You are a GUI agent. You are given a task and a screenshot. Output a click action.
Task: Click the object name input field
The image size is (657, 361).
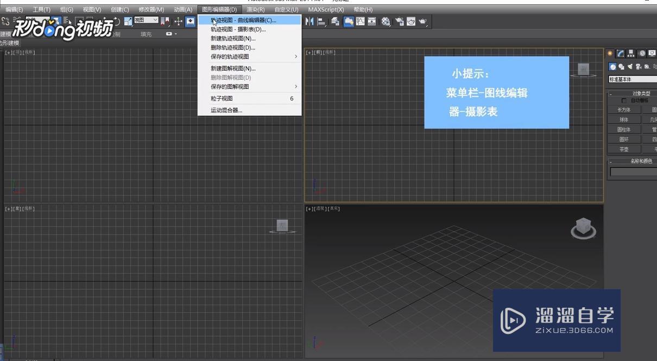coord(634,172)
